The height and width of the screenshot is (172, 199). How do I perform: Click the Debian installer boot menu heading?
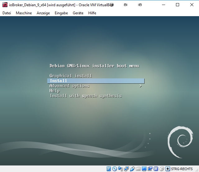click(95, 66)
